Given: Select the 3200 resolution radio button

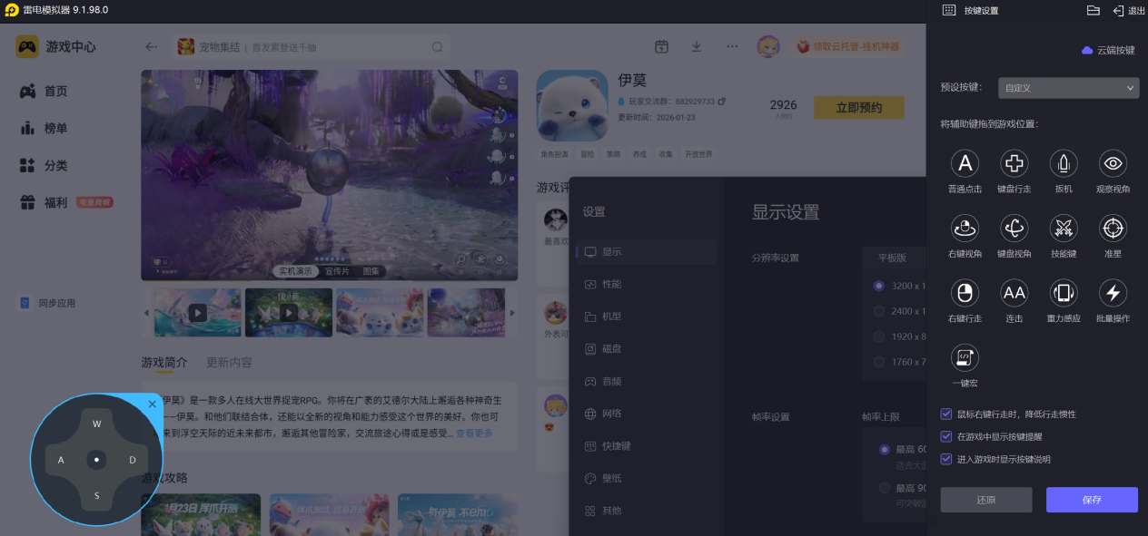Looking at the screenshot, I should tap(878, 286).
